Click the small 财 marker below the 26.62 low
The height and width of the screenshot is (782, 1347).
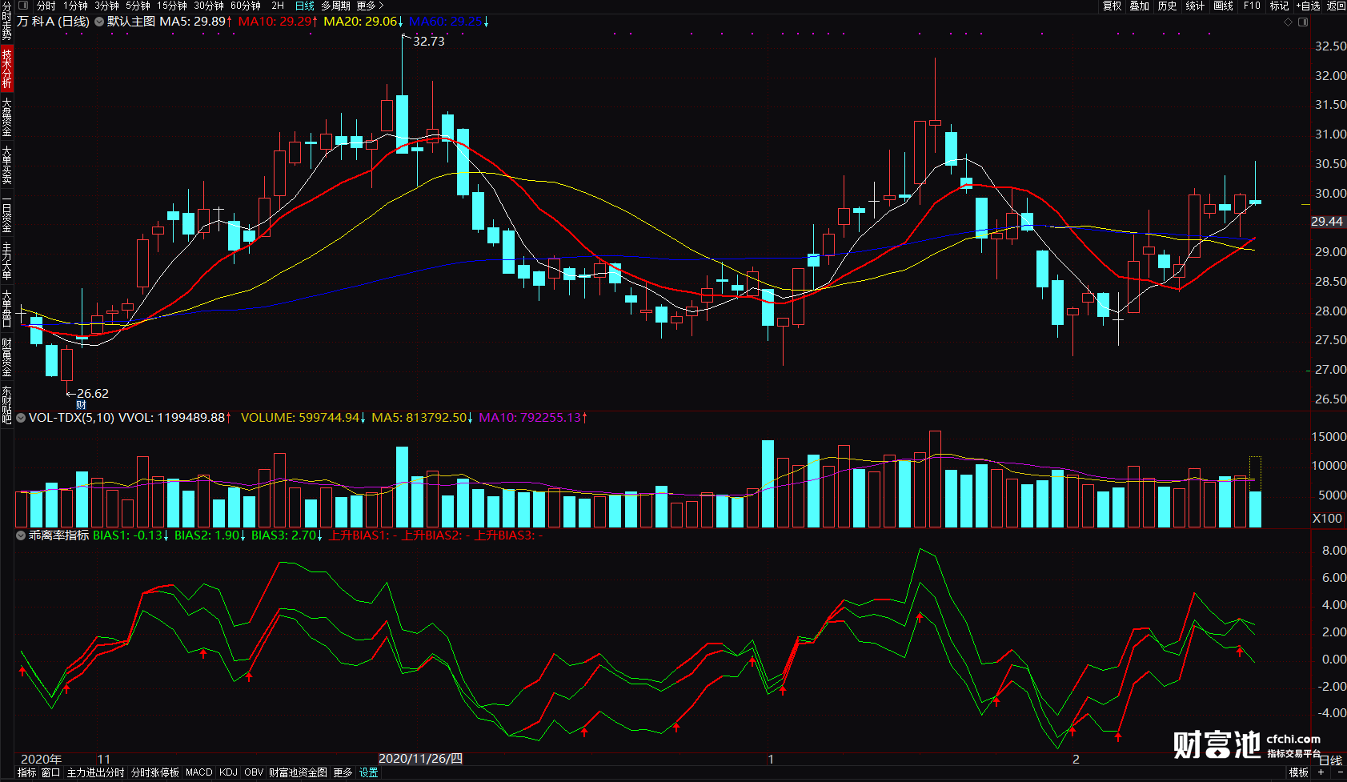(81, 405)
